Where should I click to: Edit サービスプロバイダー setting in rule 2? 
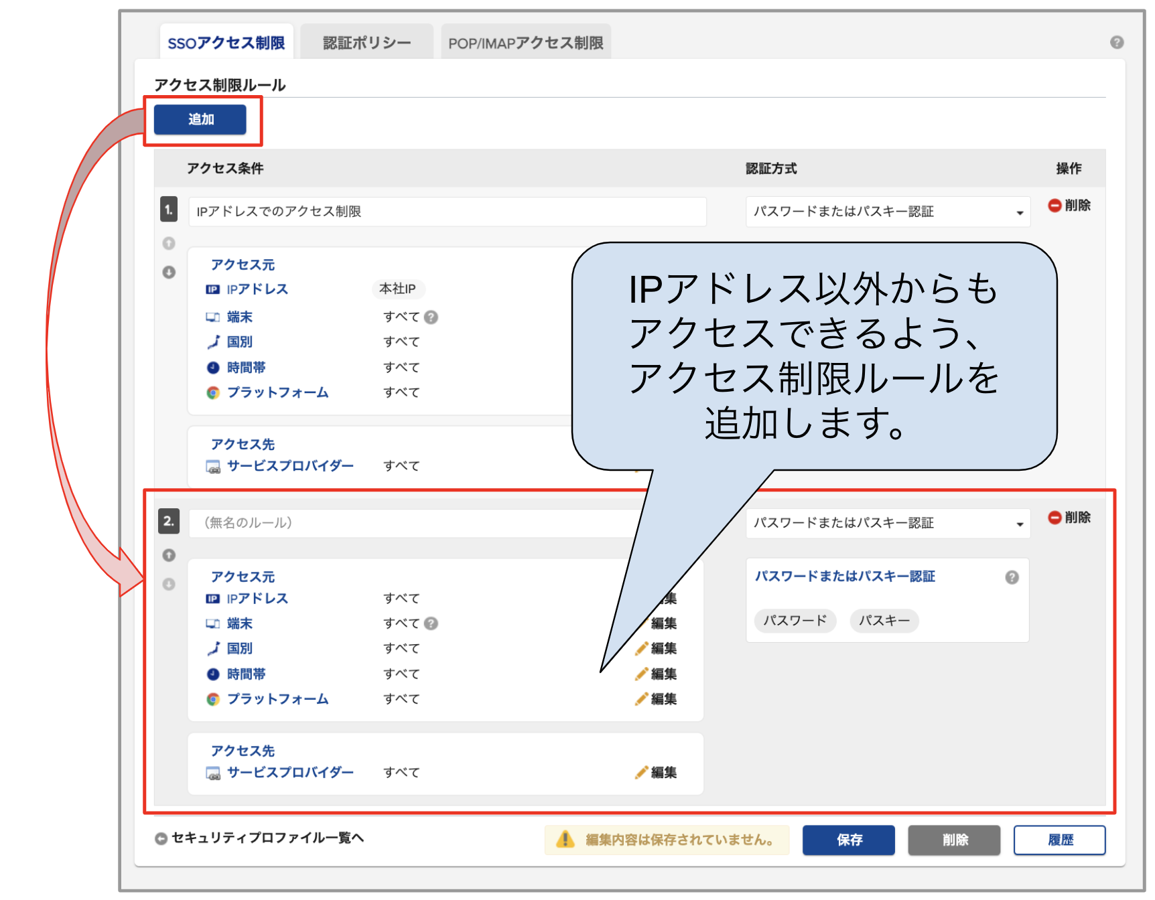[656, 773]
